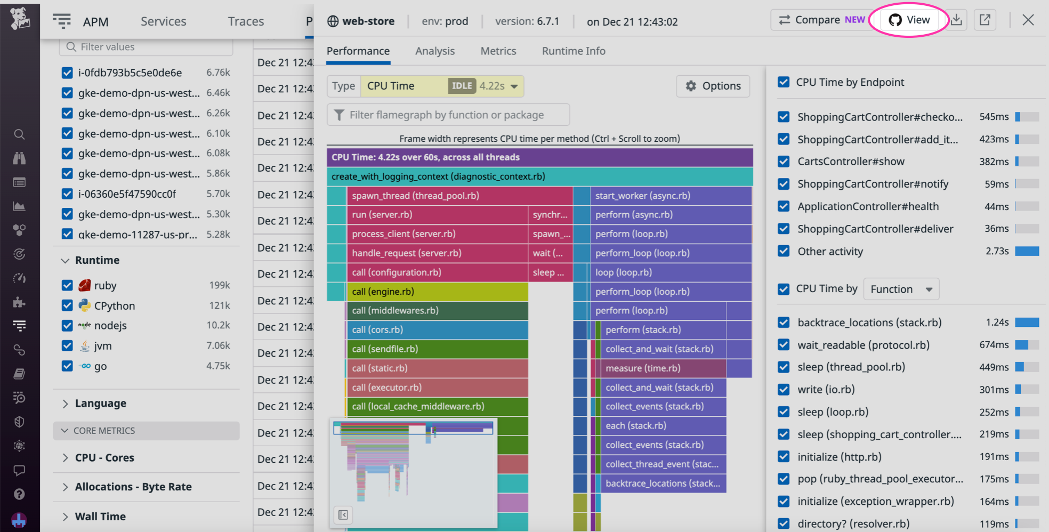Switch to the Runtime Info tab
The image size is (1049, 532).
coord(573,51)
